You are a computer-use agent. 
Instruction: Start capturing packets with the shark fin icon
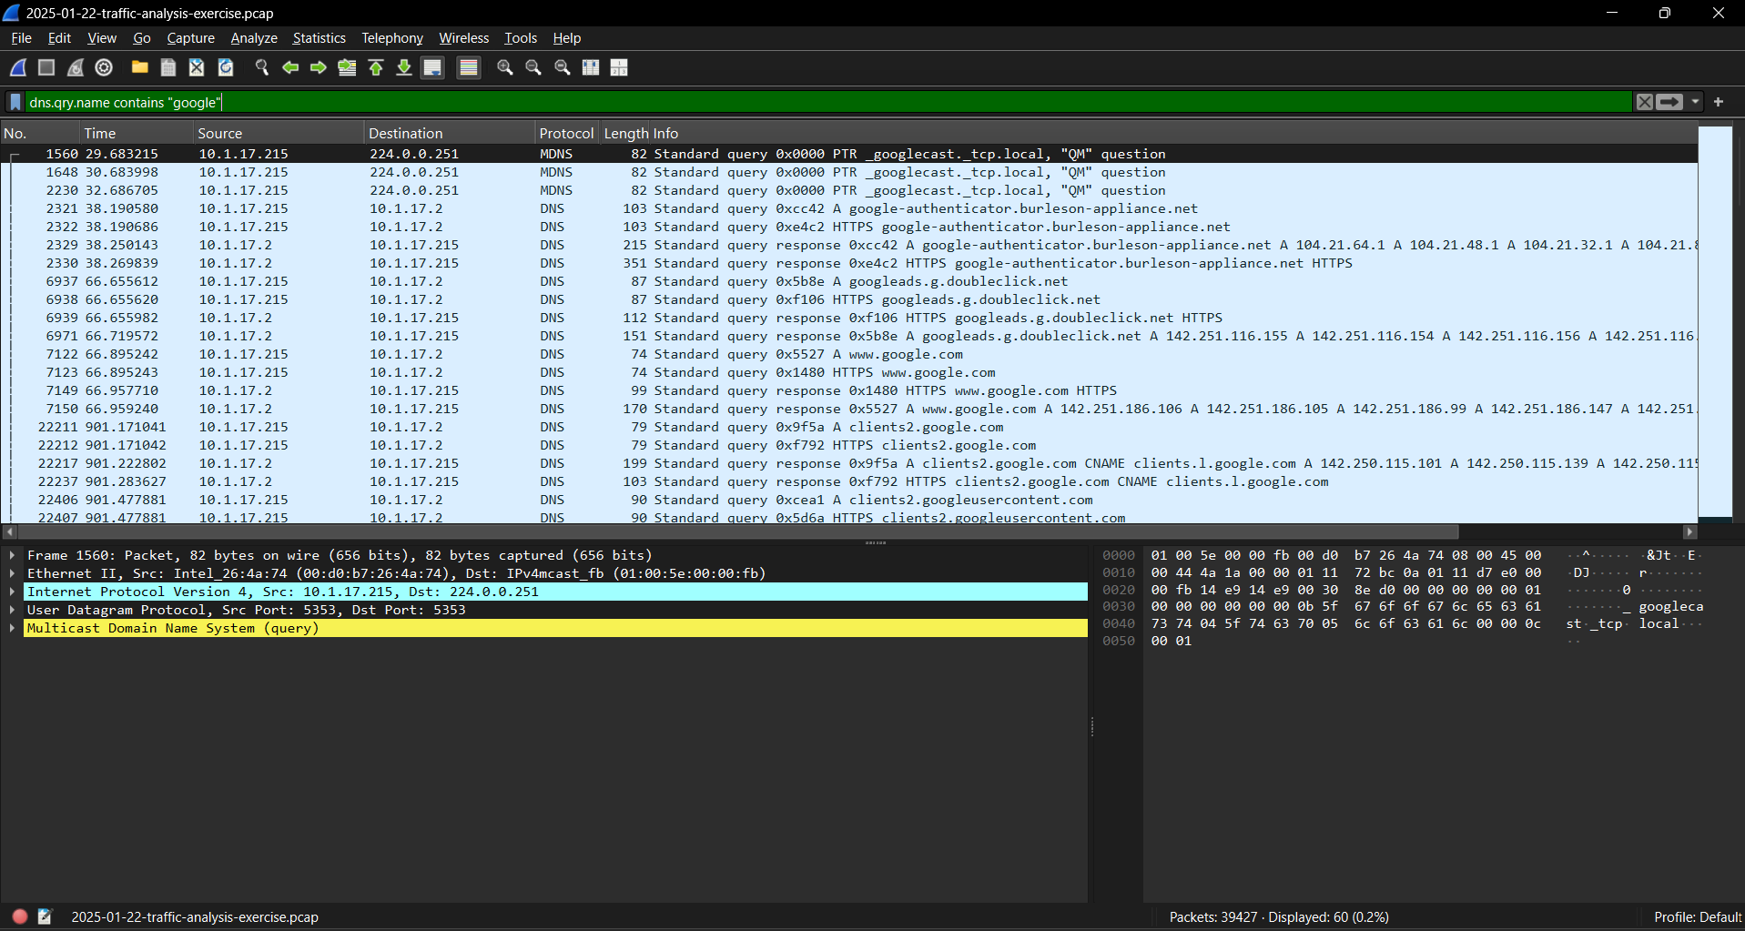click(18, 67)
